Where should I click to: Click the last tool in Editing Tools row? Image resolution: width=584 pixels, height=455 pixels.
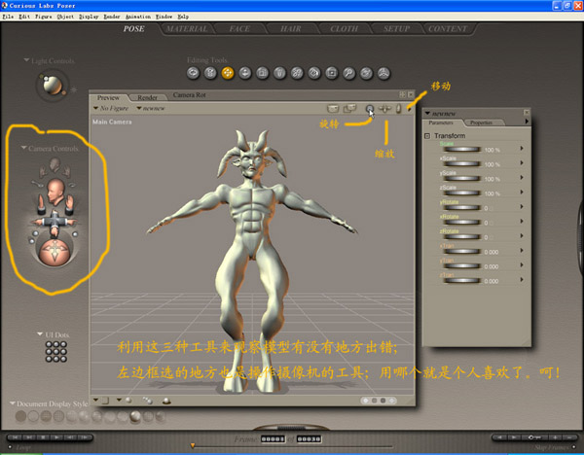[x=384, y=72]
